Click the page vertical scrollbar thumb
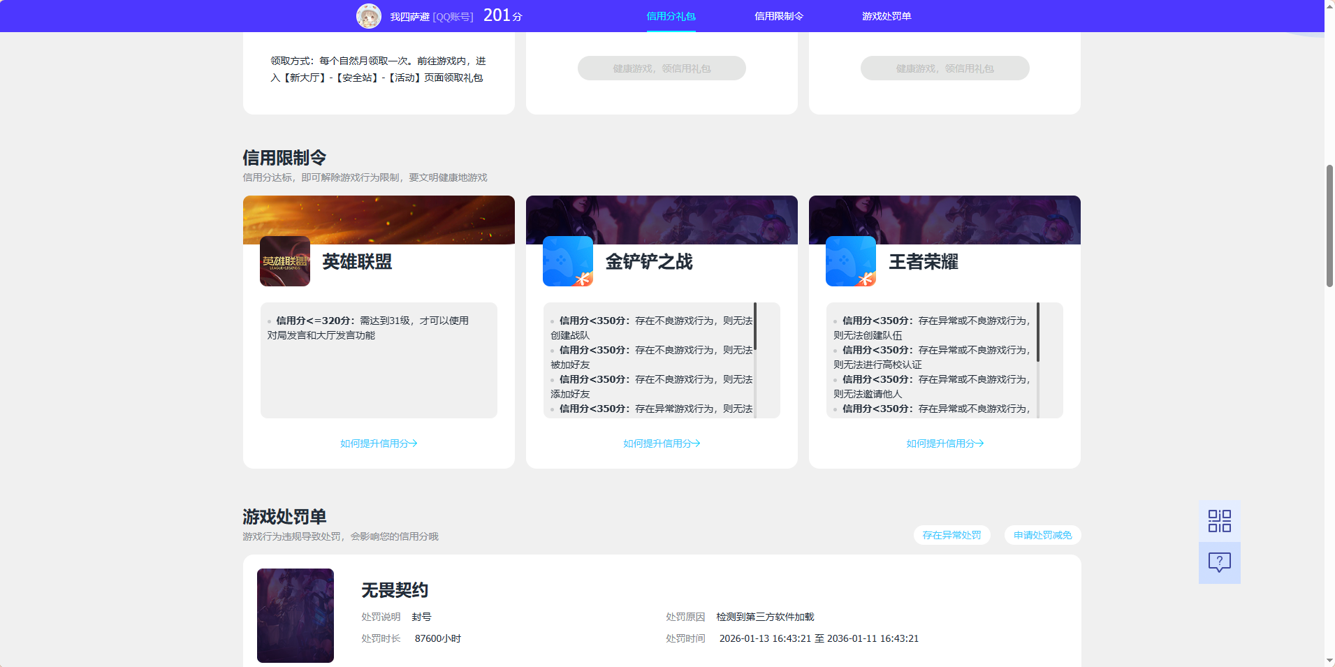1335x667 pixels. tap(1329, 226)
